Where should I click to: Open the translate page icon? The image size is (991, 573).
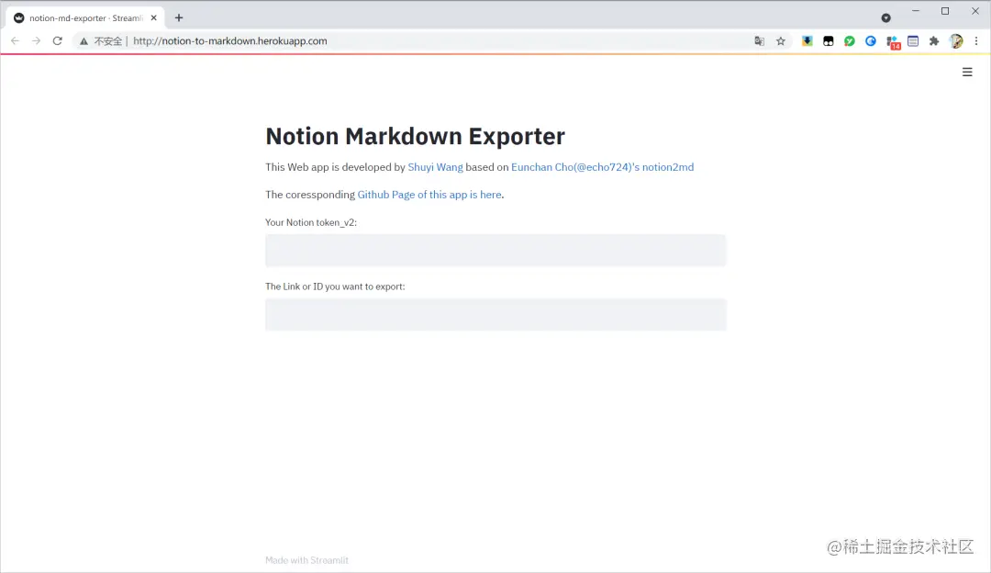tap(759, 41)
